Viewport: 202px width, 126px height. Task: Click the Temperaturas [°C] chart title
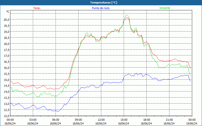pyautogui.click(x=104, y=3)
